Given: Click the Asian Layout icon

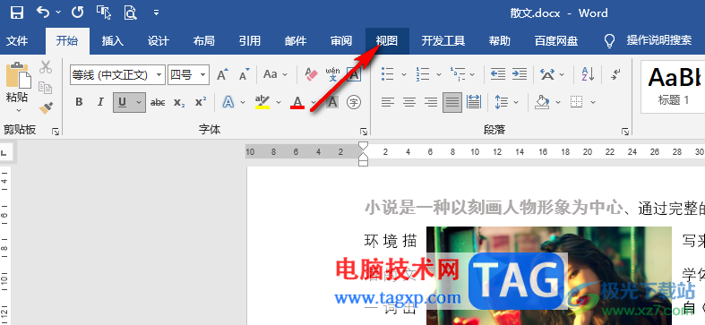Looking at the screenshot, I should click(547, 74).
